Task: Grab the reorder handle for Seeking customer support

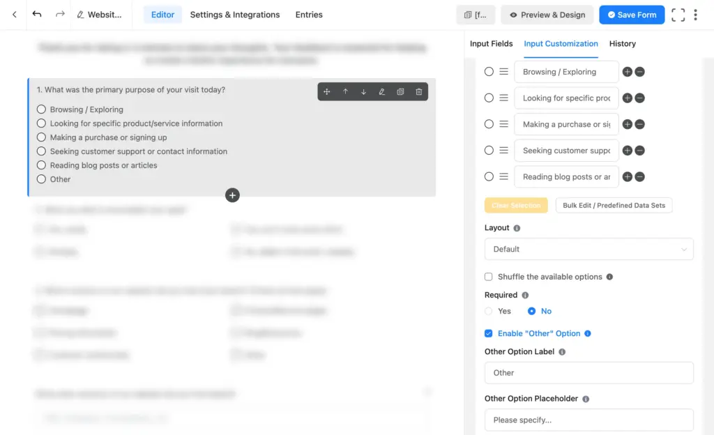Action: click(x=503, y=151)
